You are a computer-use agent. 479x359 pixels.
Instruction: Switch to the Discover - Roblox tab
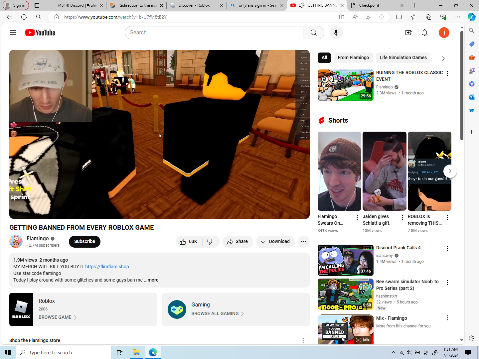point(196,5)
